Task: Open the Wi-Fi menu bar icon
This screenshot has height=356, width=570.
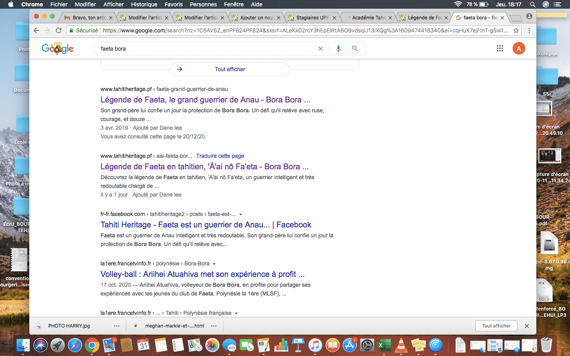Action: [458, 4]
